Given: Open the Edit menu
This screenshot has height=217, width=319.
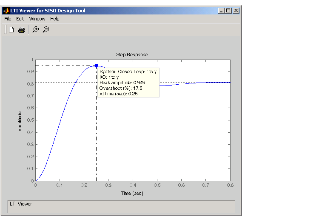Looking at the screenshot, I should click(20, 19).
